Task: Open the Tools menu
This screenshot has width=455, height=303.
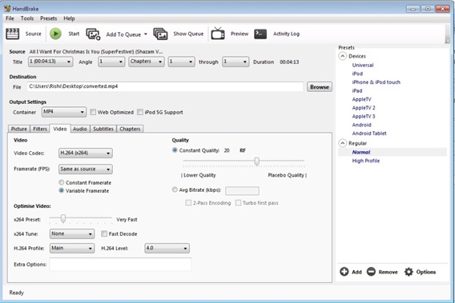Action: click(x=27, y=18)
